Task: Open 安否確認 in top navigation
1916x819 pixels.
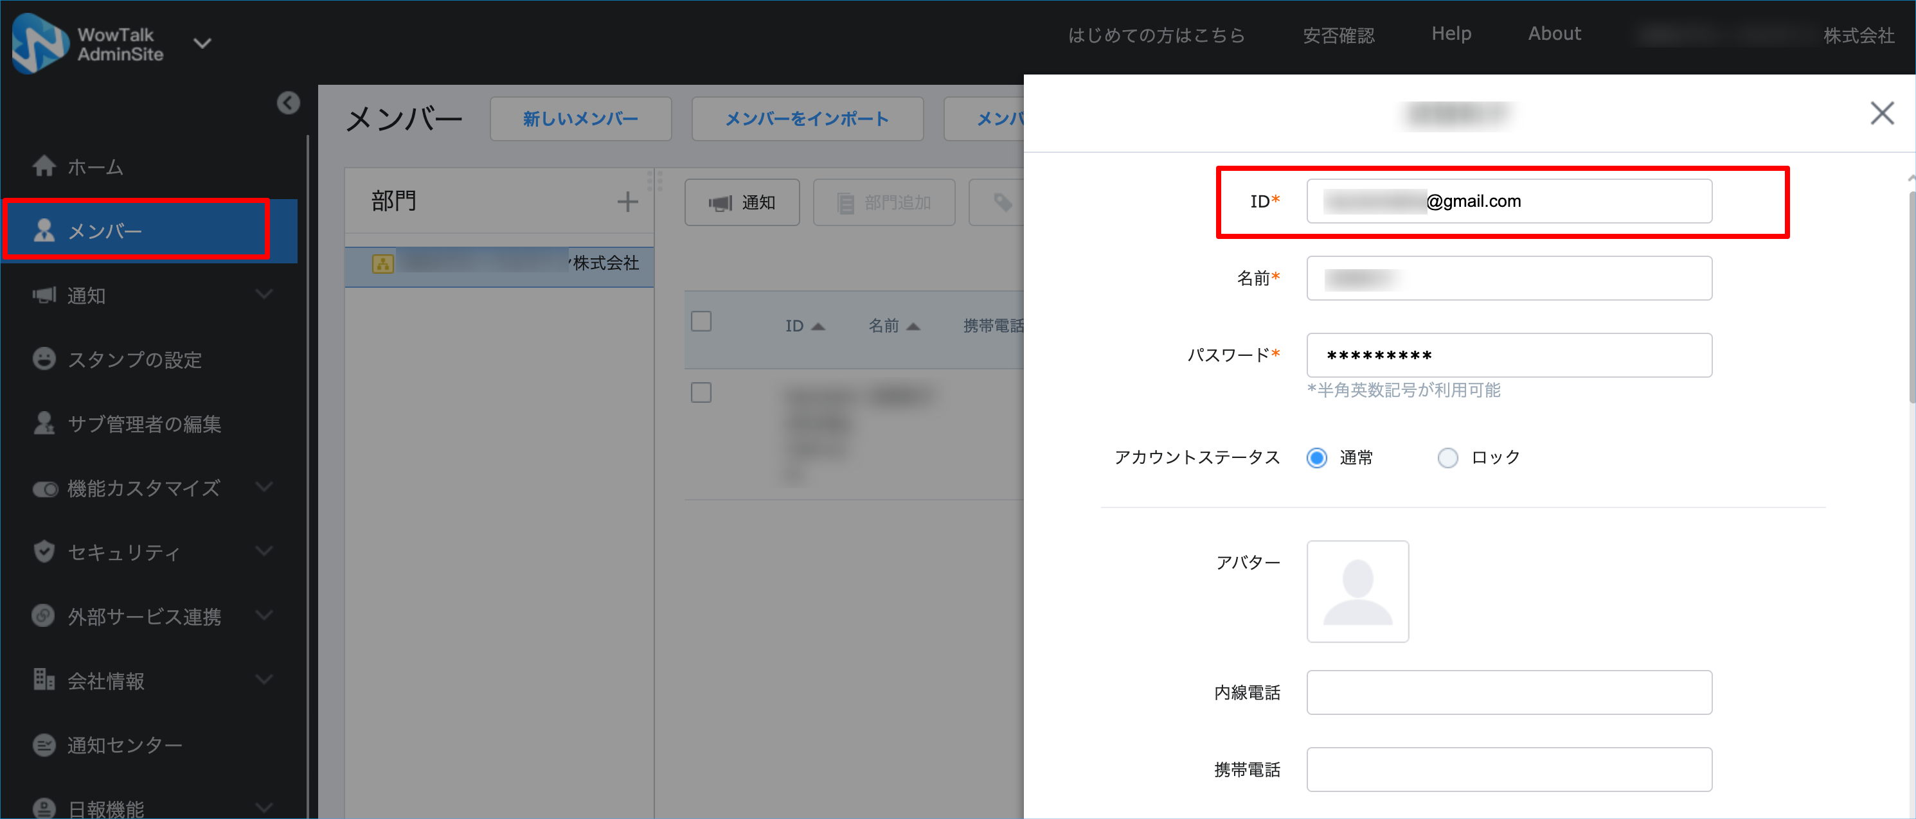Action: tap(1338, 35)
